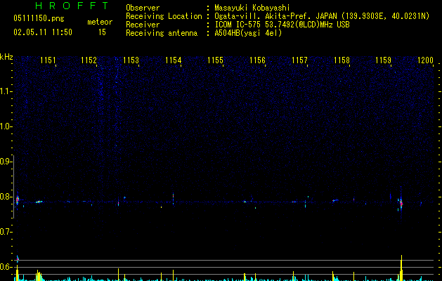Click the tall yellow intensity spike near 1159
The width and height of the screenshot is (442, 281).
[401, 268]
